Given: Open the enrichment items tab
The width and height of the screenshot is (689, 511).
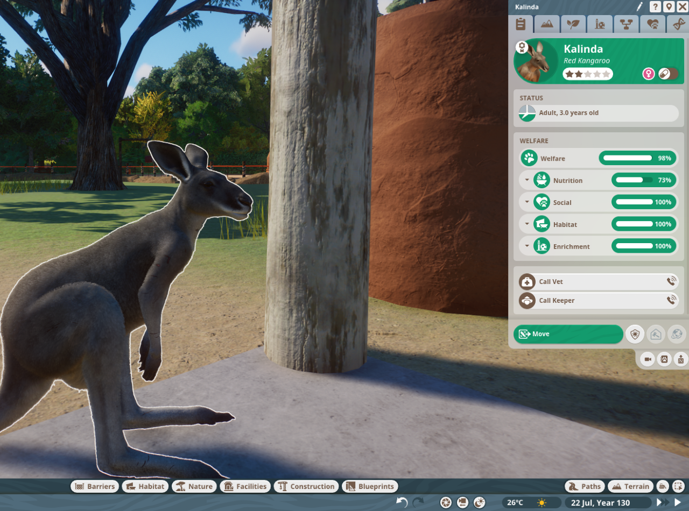Looking at the screenshot, I should pyautogui.click(x=600, y=24).
